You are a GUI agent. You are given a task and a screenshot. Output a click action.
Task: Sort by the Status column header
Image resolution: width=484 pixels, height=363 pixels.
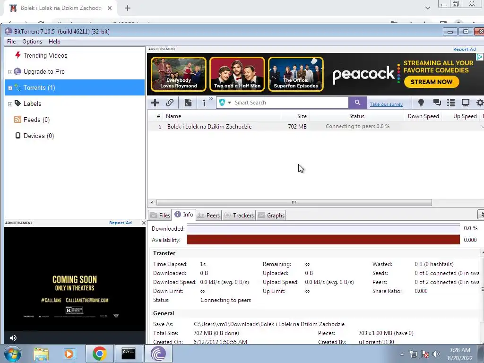pos(356,116)
